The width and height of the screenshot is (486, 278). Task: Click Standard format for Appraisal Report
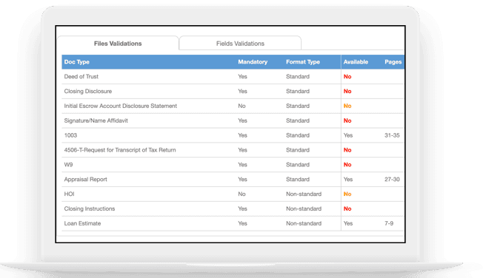click(298, 180)
